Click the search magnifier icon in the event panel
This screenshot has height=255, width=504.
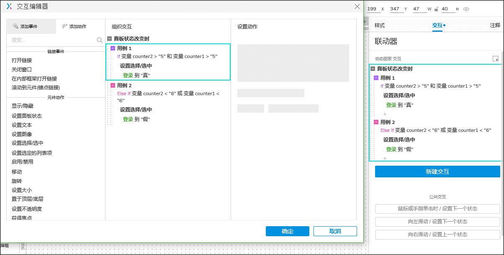tap(100, 40)
